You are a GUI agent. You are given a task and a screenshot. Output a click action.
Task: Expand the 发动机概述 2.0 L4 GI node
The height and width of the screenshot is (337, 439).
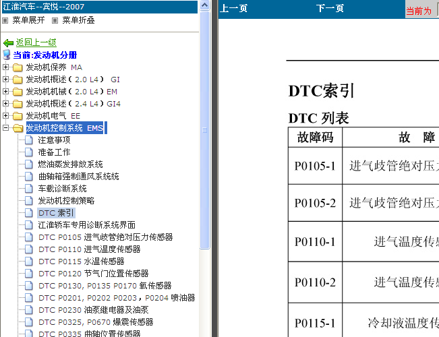pos(5,80)
